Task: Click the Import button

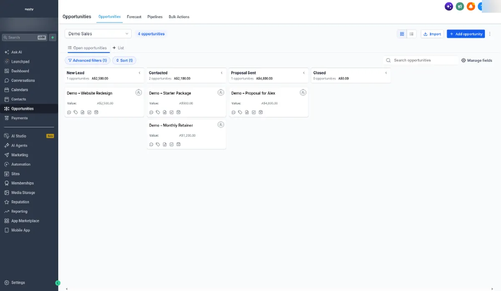Action: [x=432, y=34]
